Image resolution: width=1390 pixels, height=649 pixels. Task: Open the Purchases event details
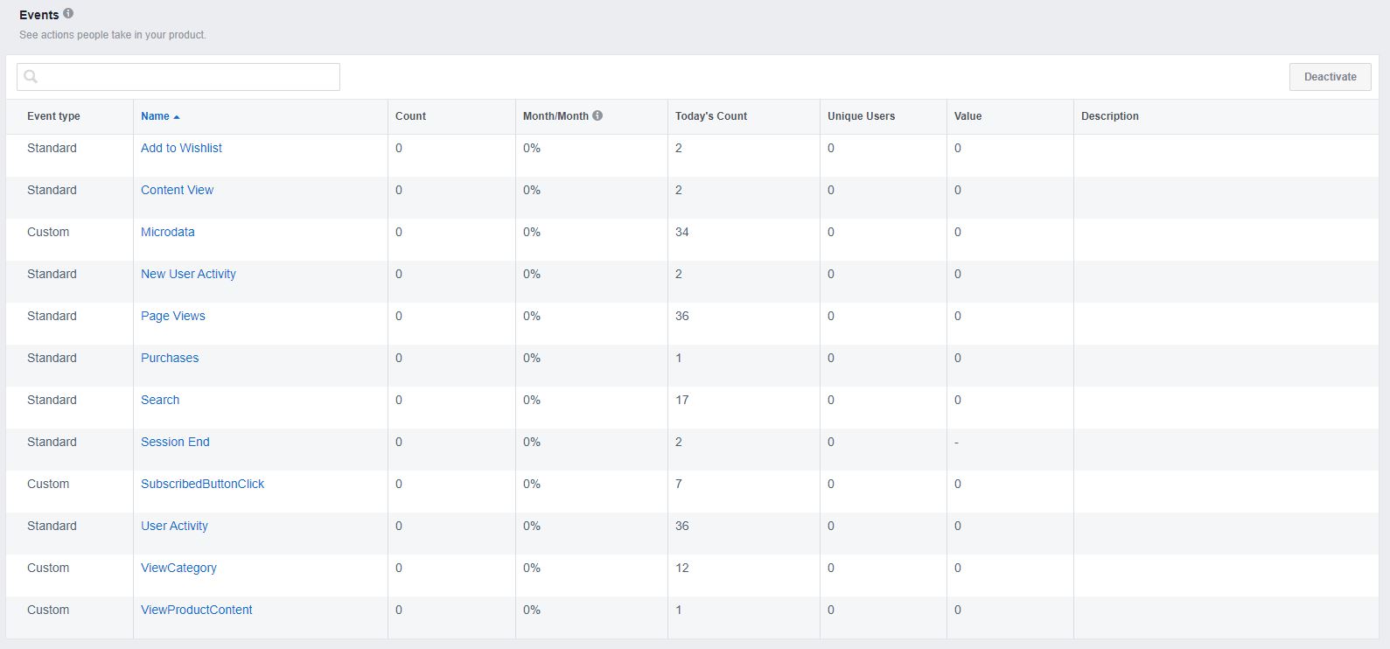point(170,358)
